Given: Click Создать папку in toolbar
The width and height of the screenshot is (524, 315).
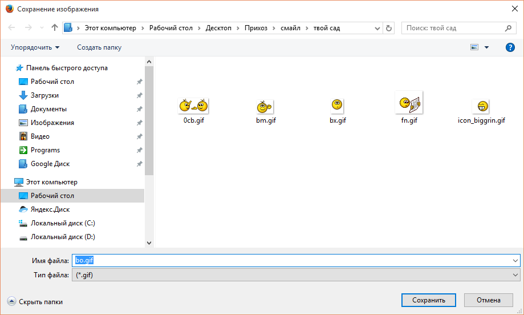Looking at the screenshot, I should (x=99, y=47).
